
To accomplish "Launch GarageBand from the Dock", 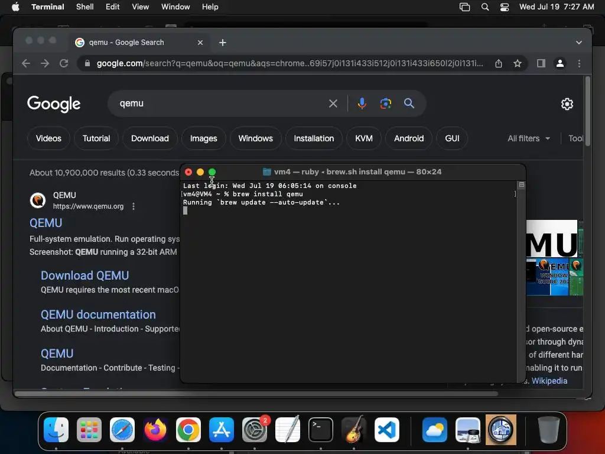I will tap(354, 430).
